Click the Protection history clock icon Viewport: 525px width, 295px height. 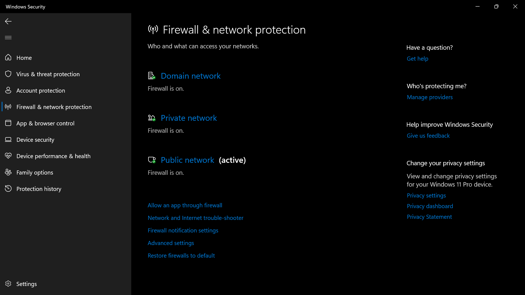pos(8,189)
